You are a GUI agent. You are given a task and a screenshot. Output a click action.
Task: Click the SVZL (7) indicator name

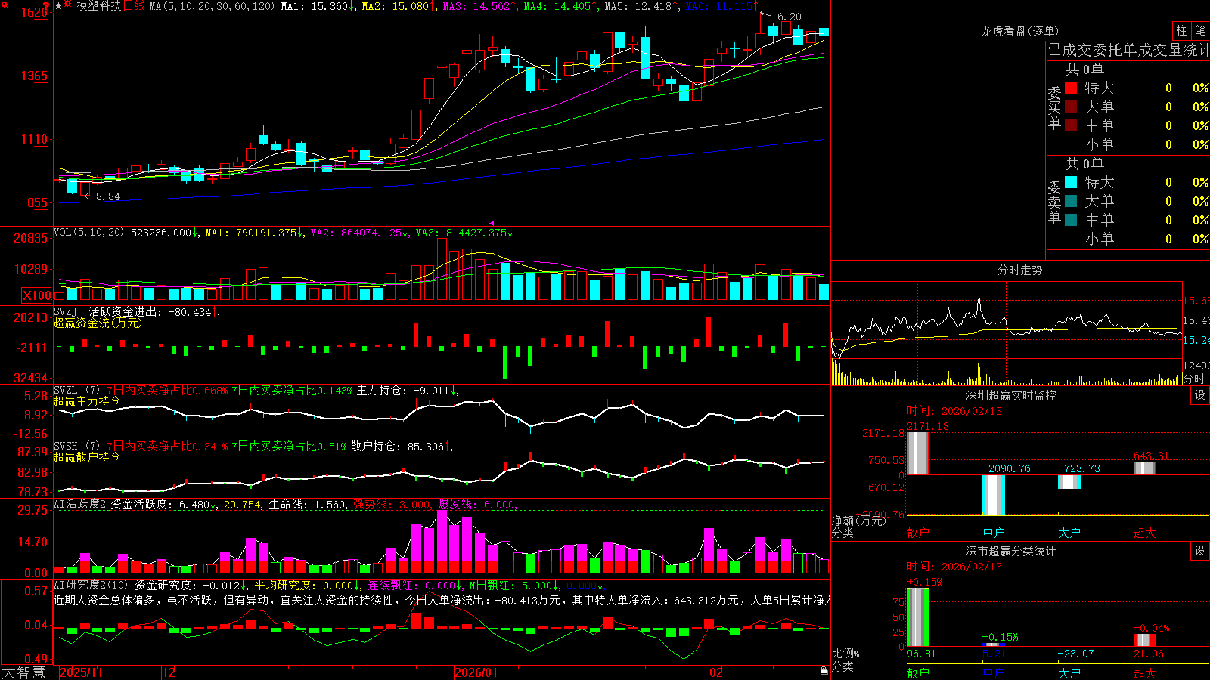coord(76,391)
